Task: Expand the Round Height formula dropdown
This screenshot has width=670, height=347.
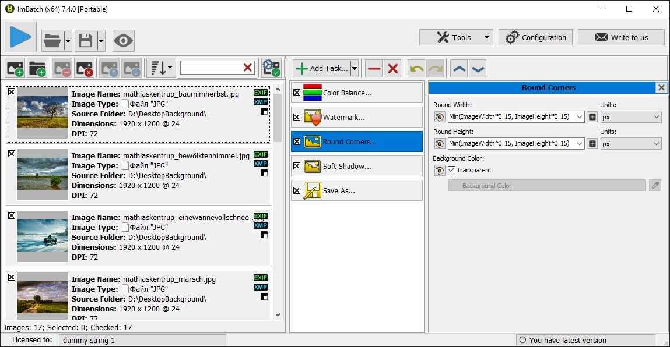Action: 579,144
